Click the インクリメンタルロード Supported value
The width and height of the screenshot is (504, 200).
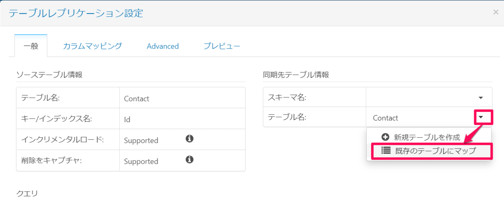tap(141, 141)
